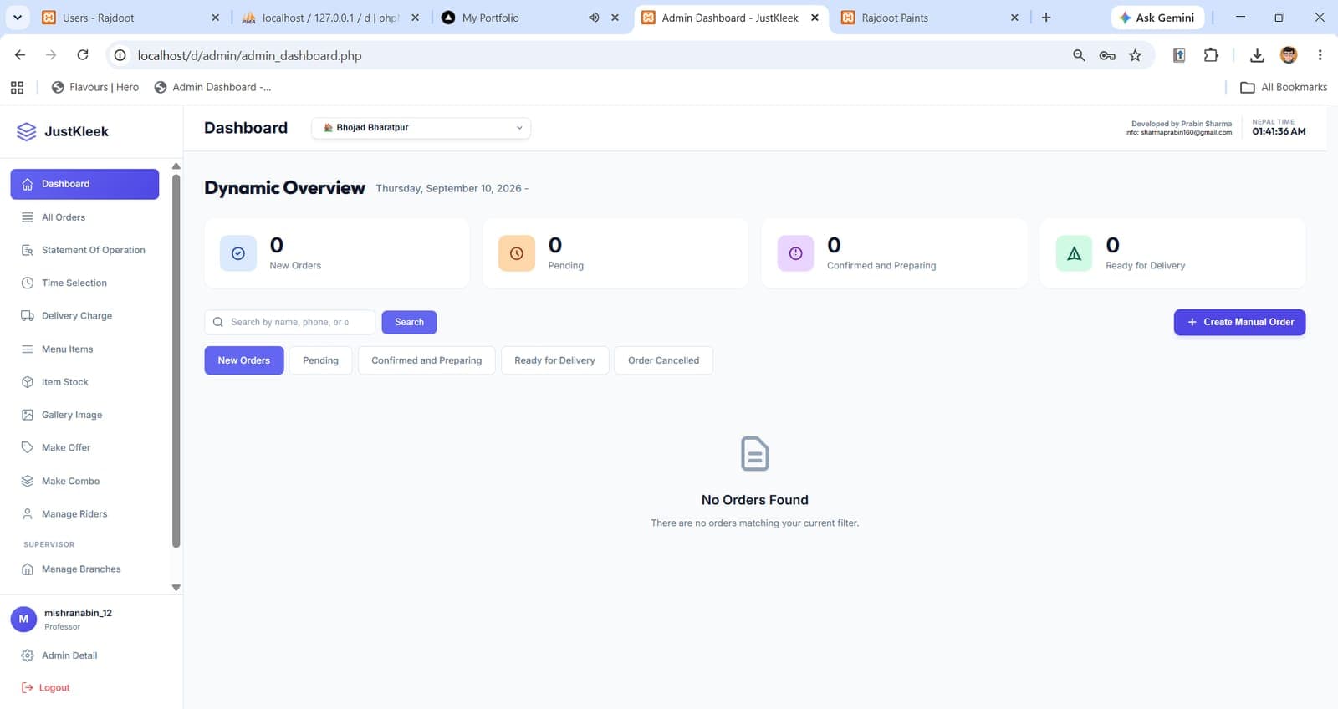Screen dimensions: 1338x709
Task: Open the All Bookmarks folder
Action: point(1284,87)
